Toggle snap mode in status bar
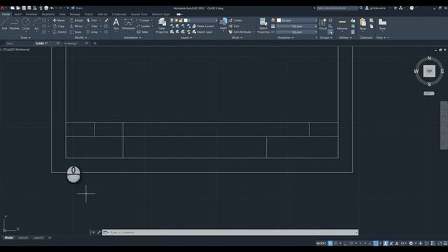This screenshot has width=448, height=252. [x=336, y=243]
